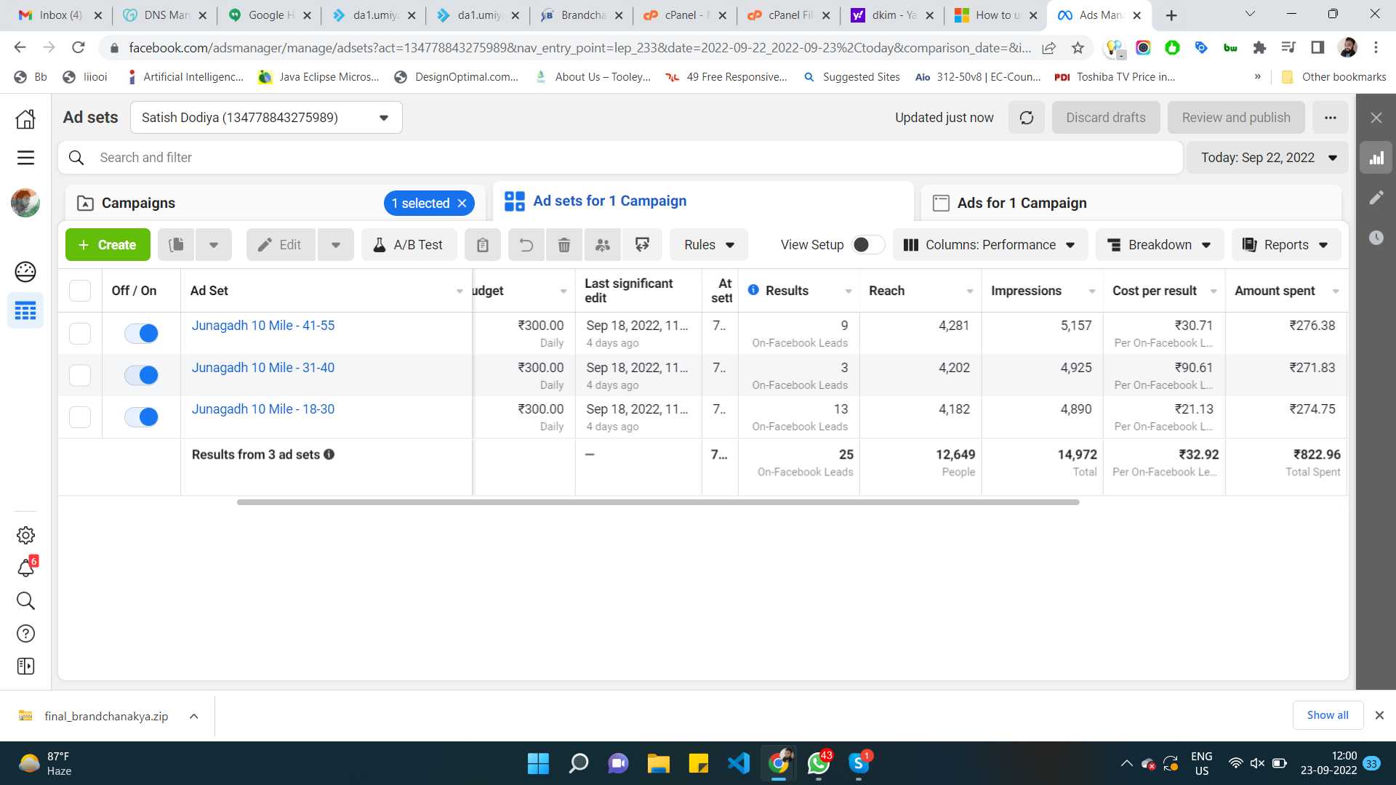1396x785 pixels.
Task: Click Review and publish button
Action: pyautogui.click(x=1236, y=118)
